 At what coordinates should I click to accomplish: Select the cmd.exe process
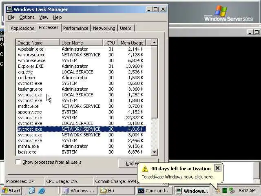point(82,78)
